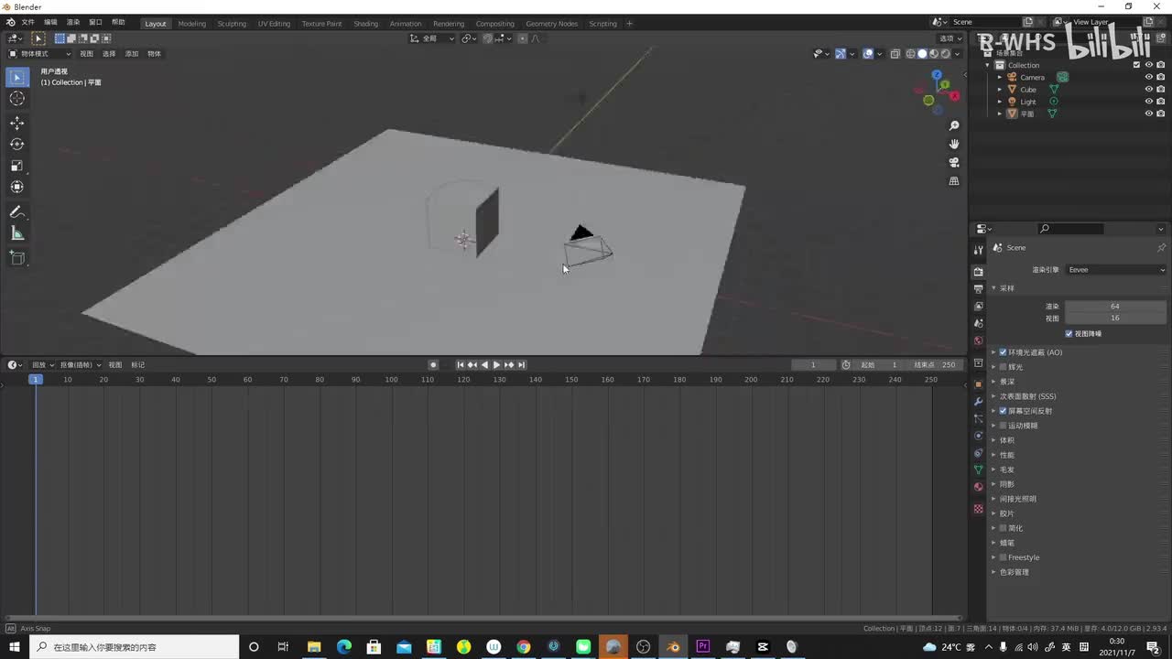Screen dimensions: 1172x659
Task: Uncheck 视图降噪 viewport denoising
Action: (1069, 333)
